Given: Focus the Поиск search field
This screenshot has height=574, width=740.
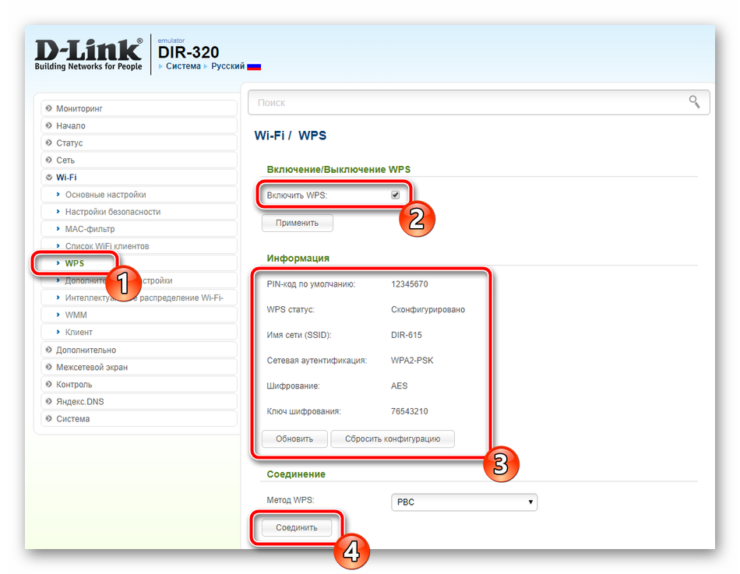Looking at the screenshot, I should coord(478,103).
